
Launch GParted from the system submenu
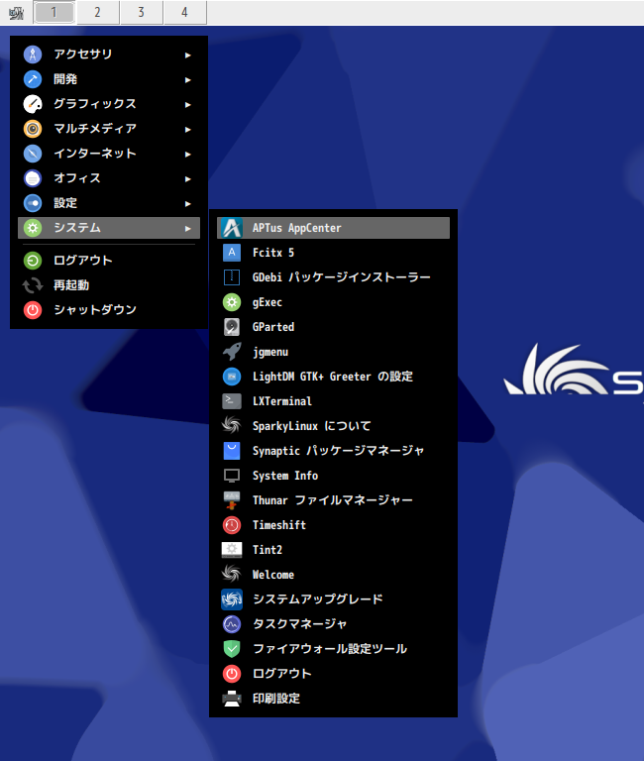[x=333, y=327]
